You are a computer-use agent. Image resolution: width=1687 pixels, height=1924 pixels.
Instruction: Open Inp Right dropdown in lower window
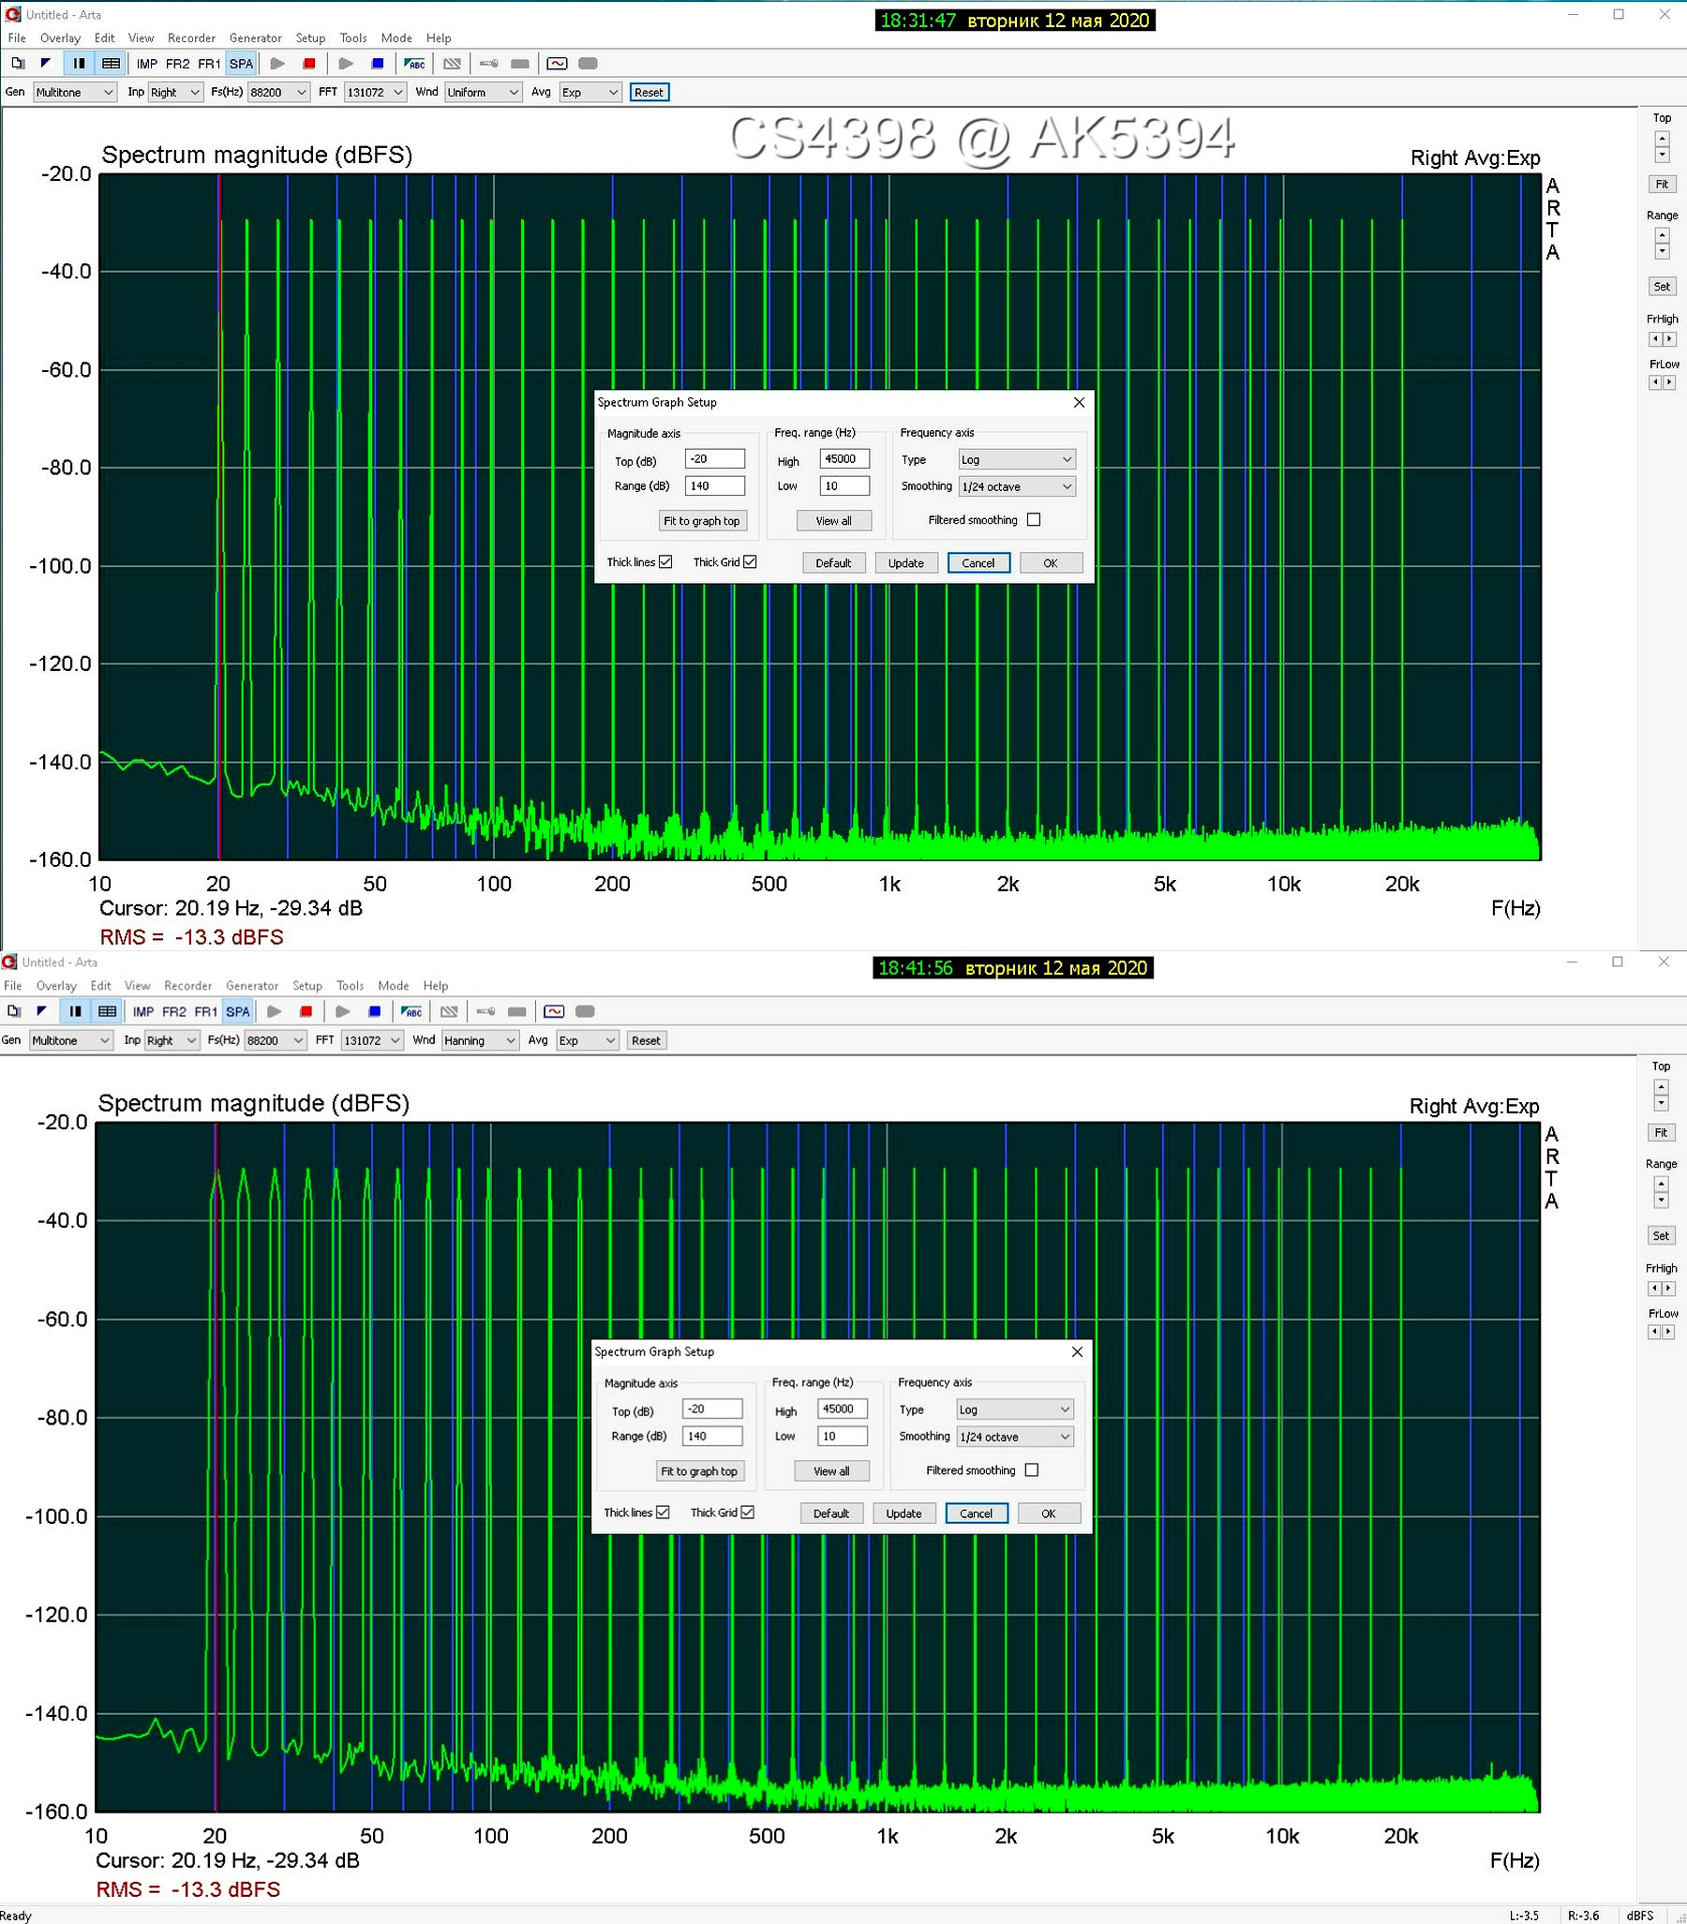pos(172,1040)
